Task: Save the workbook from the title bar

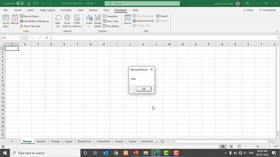Action: click(29, 3)
